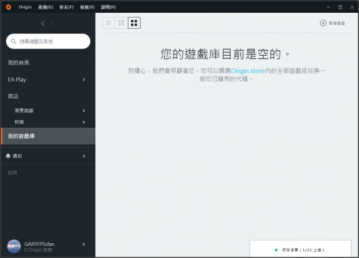Minimize the Origin window

(328, 7)
